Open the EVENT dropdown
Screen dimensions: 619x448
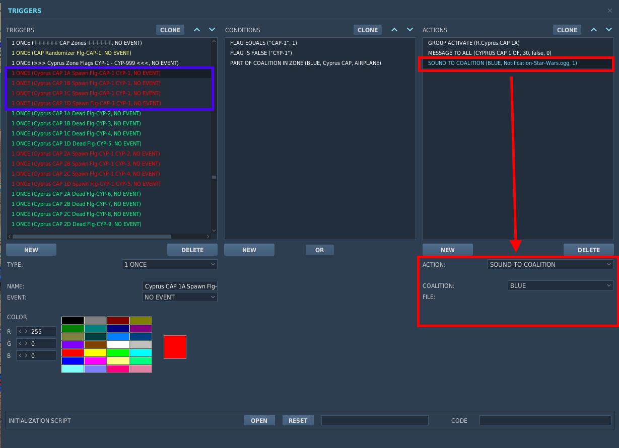(180, 297)
